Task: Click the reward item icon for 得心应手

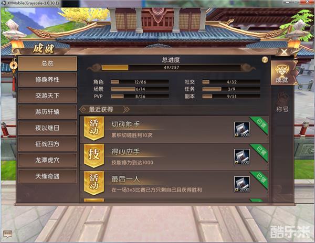Action: (242, 157)
